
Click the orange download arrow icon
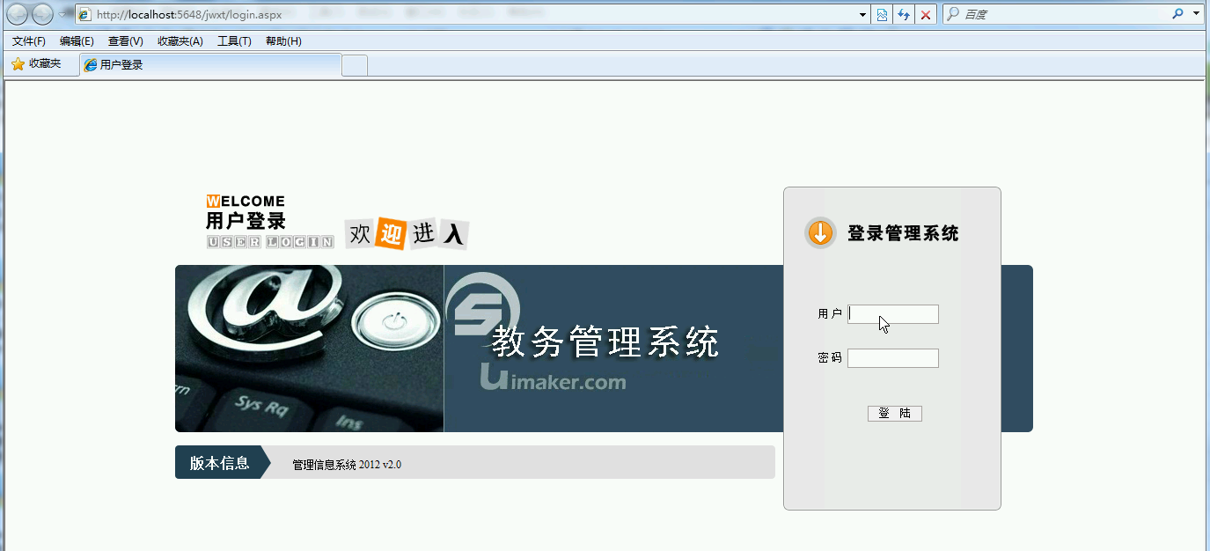(820, 233)
